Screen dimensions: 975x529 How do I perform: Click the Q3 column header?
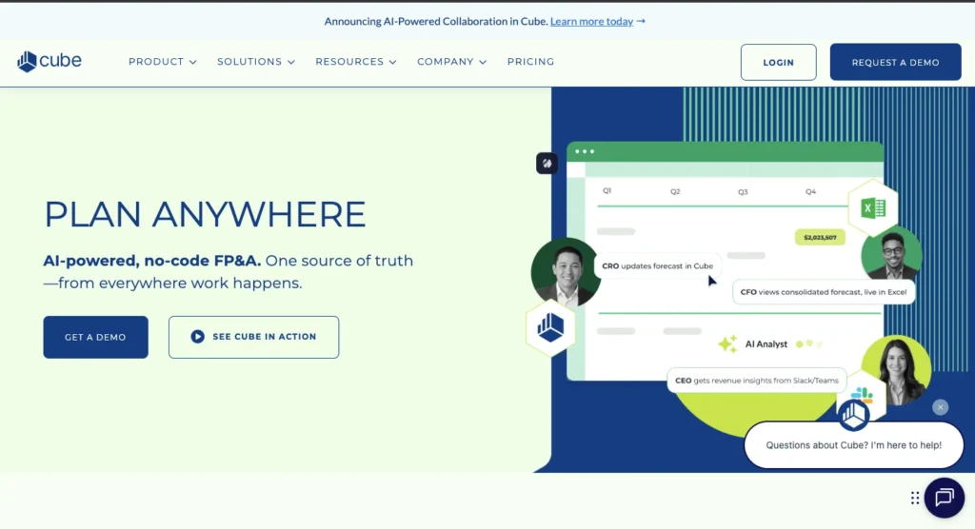pos(743,192)
